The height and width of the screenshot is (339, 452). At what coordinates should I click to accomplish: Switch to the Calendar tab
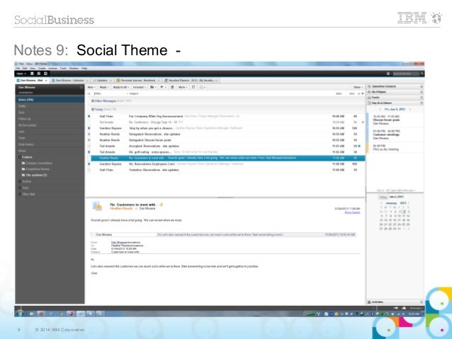(x=69, y=81)
